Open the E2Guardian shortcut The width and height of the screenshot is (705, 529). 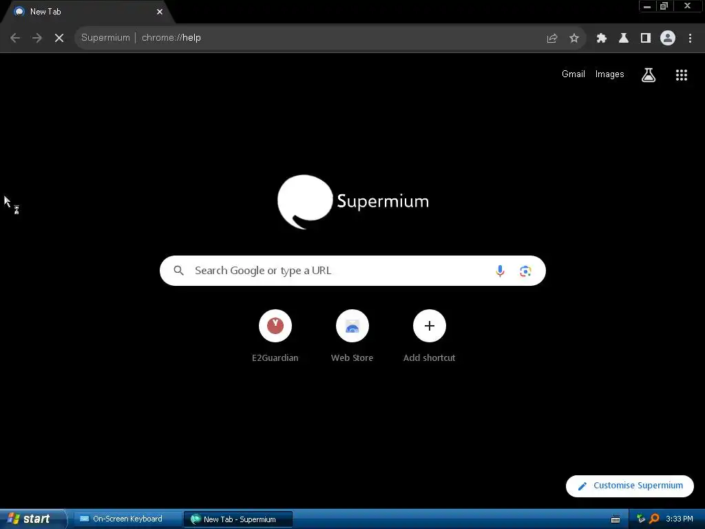[x=275, y=335]
